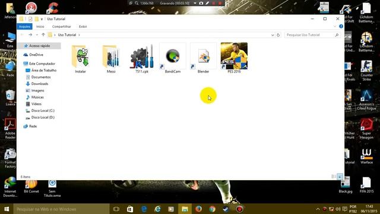Open Steam from the taskbar
Image resolution: width=380 pixels, height=214 pixels.
[226, 209]
